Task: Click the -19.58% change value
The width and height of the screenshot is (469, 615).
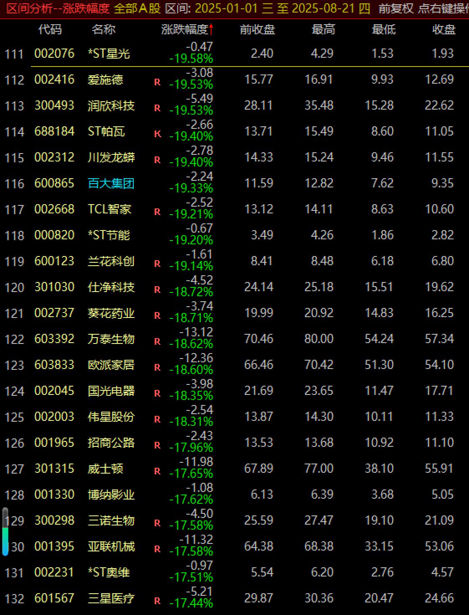Action: click(x=191, y=59)
